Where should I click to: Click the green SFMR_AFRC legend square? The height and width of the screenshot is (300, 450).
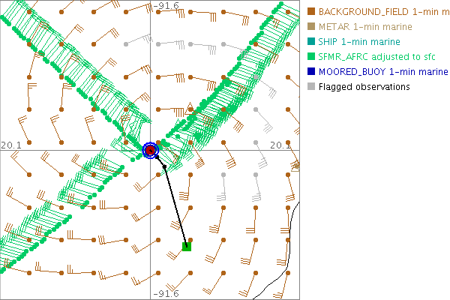coord(310,57)
